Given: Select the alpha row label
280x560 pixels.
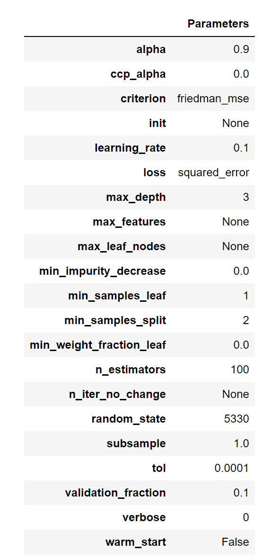Looking at the screenshot, I should point(151,49).
